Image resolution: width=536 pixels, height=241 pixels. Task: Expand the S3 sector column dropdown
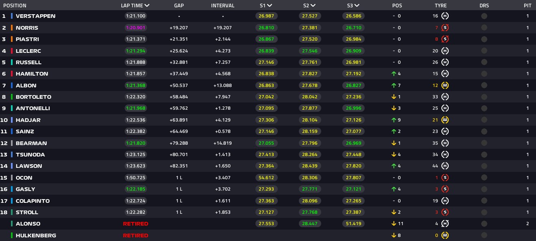[357, 6]
